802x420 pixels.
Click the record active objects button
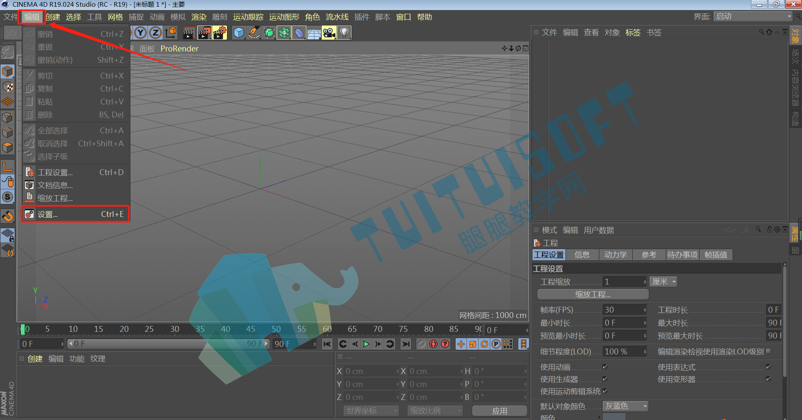click(x=433, y=344)
